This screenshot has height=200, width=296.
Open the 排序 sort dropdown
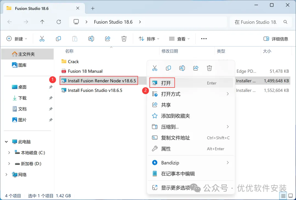click(x=149, y=39)
